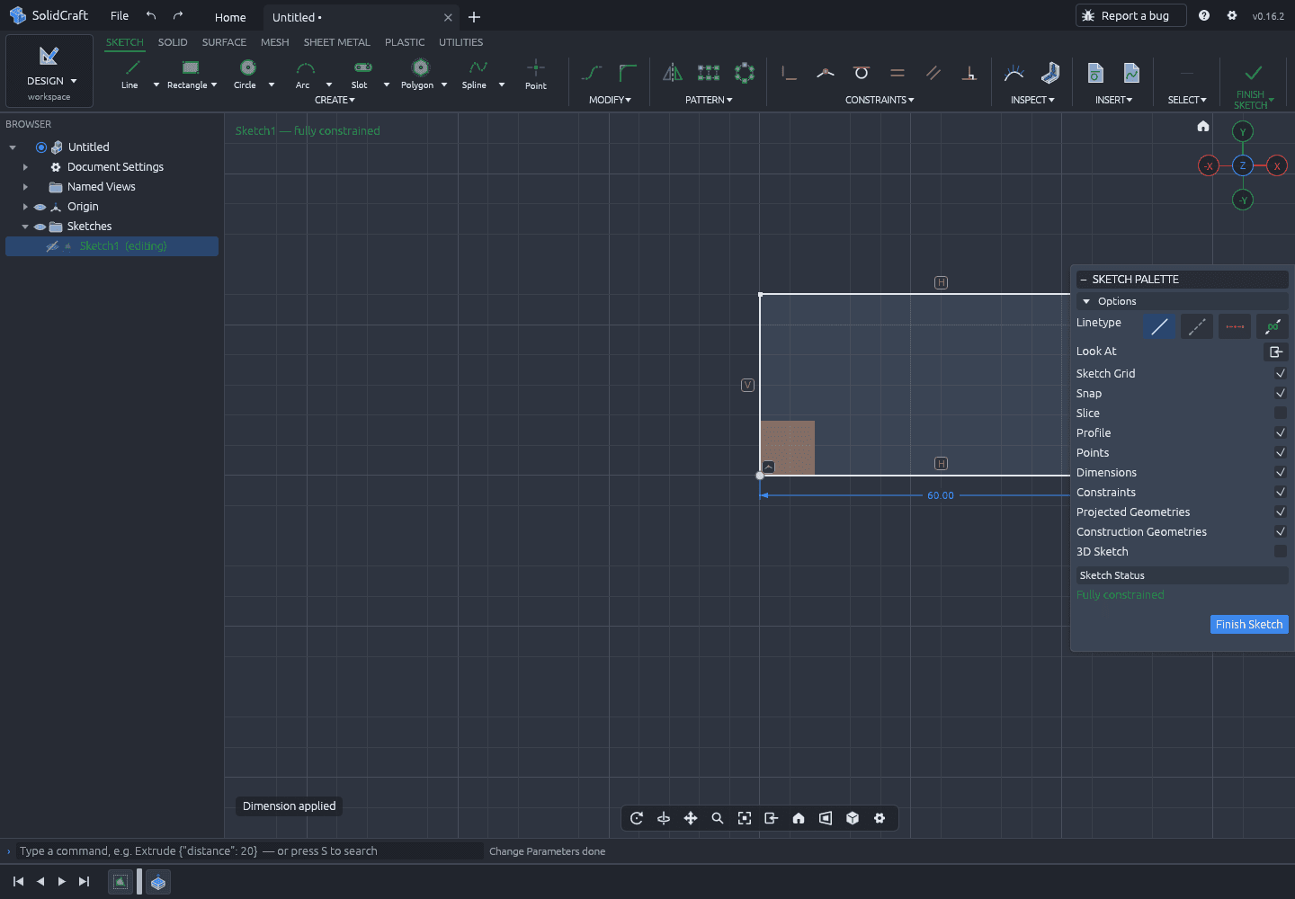Enable the 3D Sketch checkbox
Image resolution: width=1295 pixels, height=899 pixels.
point(1281,551)
